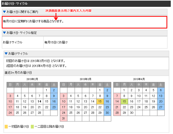Click the 2013年4月 calendar title
173x134 pixels.
point(139,79)
